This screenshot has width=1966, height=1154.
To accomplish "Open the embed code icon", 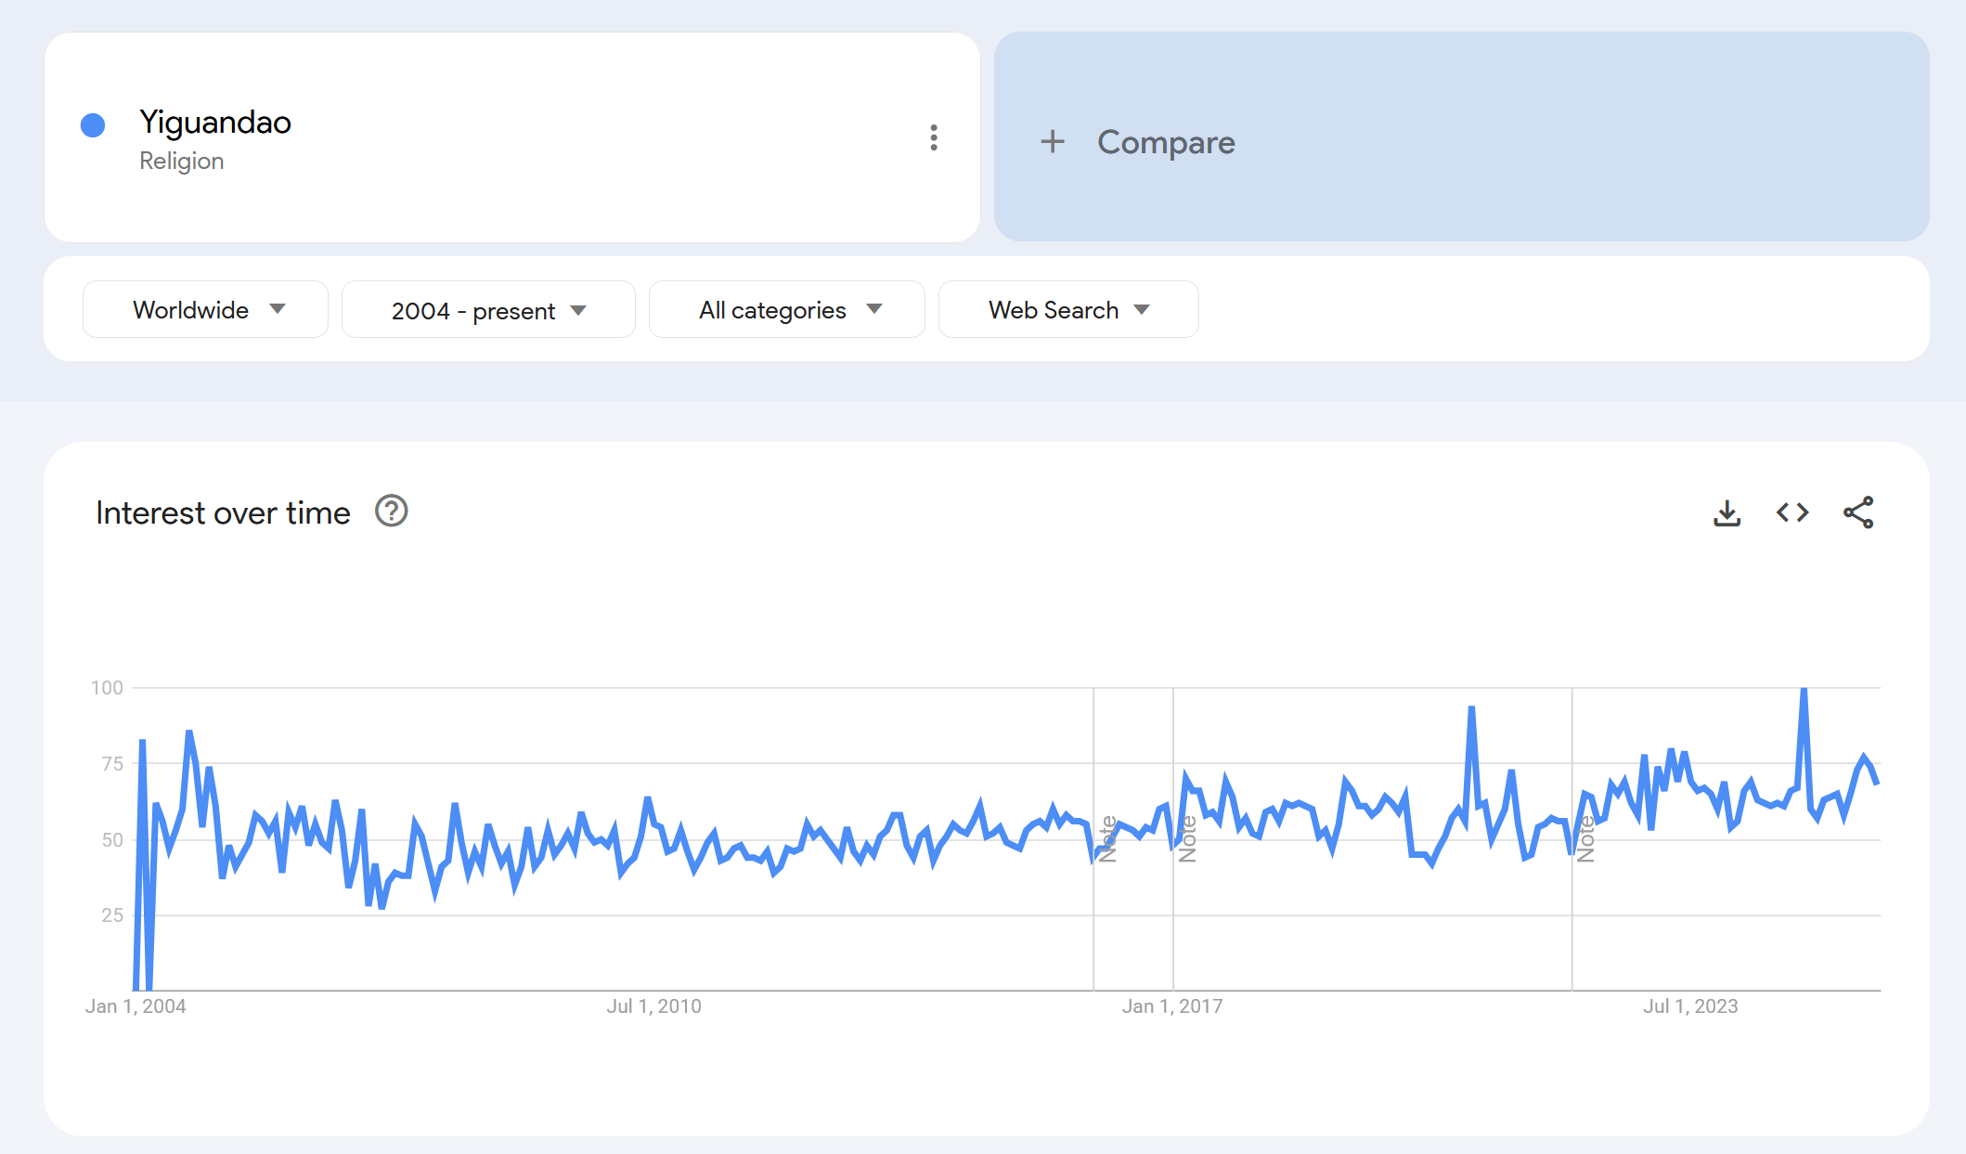I will click(1792, 512).
